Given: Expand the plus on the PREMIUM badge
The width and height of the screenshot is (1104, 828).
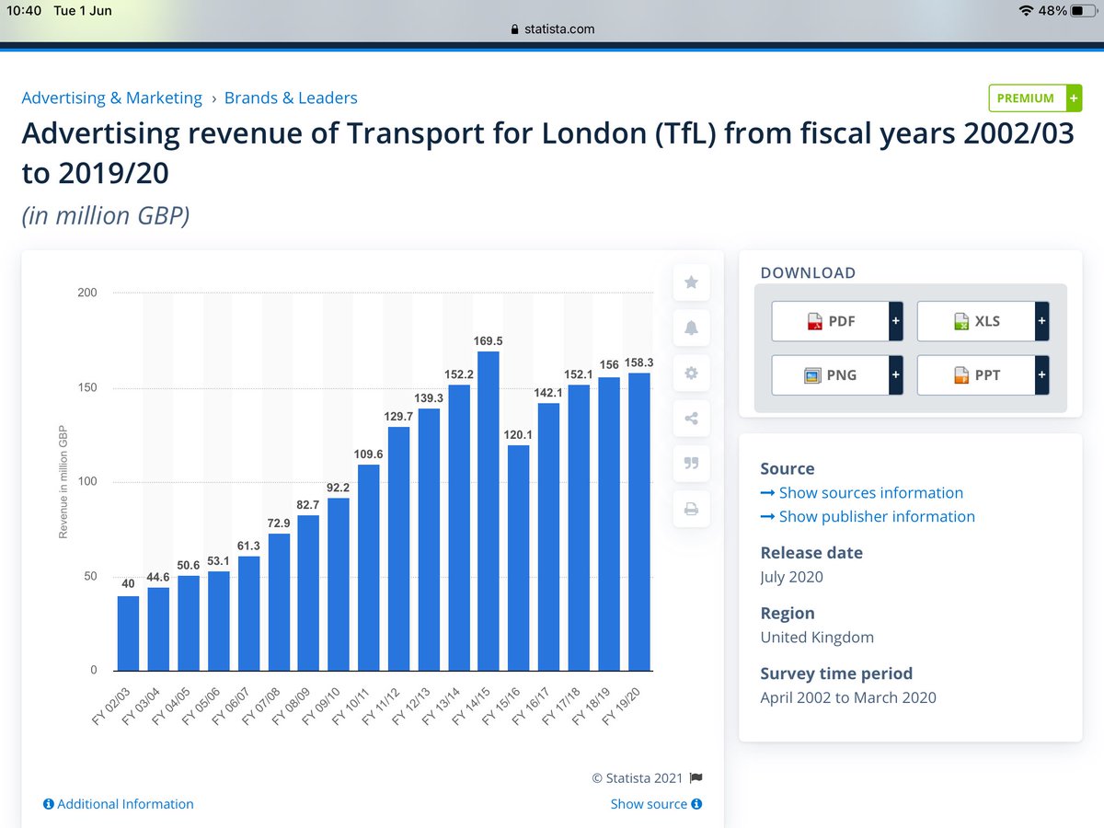Looking at the screenshot, I should 1073,98.
